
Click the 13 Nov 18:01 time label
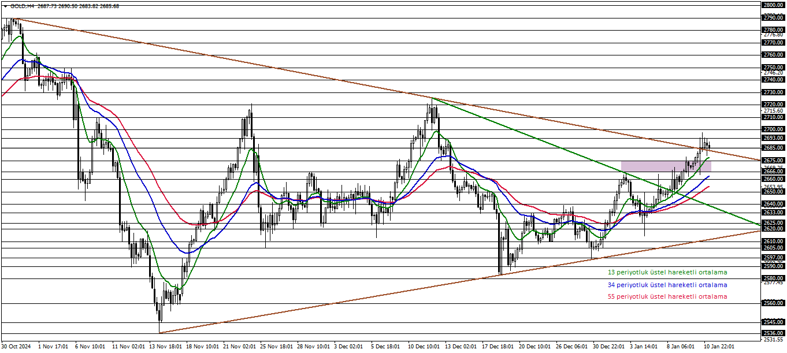coord(166,347)
